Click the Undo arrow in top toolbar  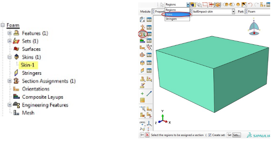[250, 5]
